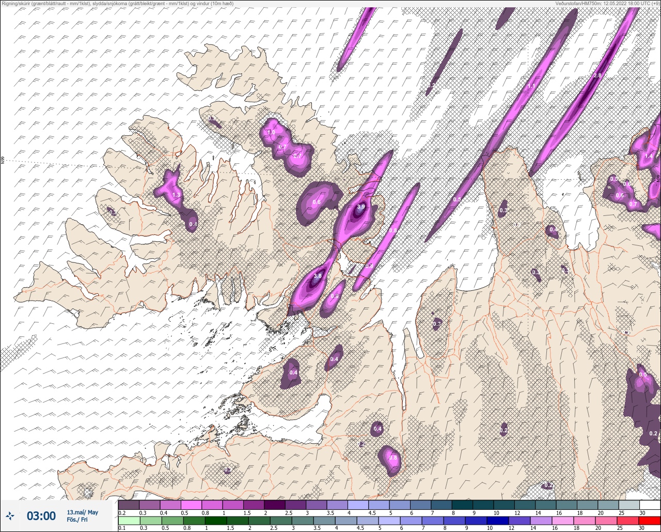This screenshot has height=532, width=661.
Task: Click the darkest purple swatch labeled 2 in the top legend row
Action: click(274, 505)
